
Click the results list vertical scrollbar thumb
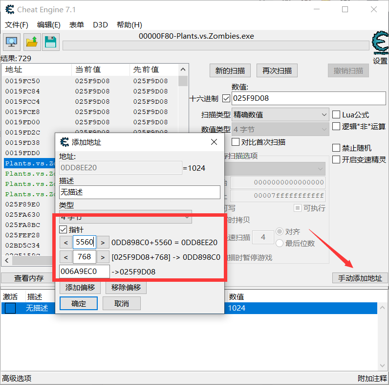click(183, 81)
